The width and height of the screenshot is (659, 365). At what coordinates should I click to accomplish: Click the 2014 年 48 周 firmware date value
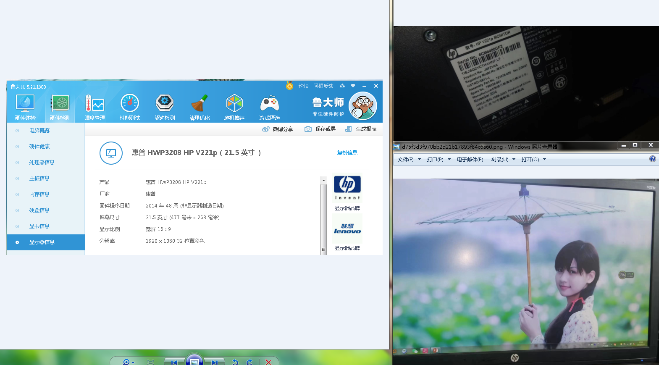click(185, 206)
